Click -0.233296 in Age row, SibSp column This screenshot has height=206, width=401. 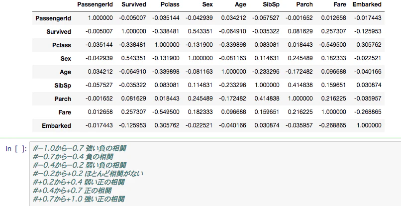(266, 71)
